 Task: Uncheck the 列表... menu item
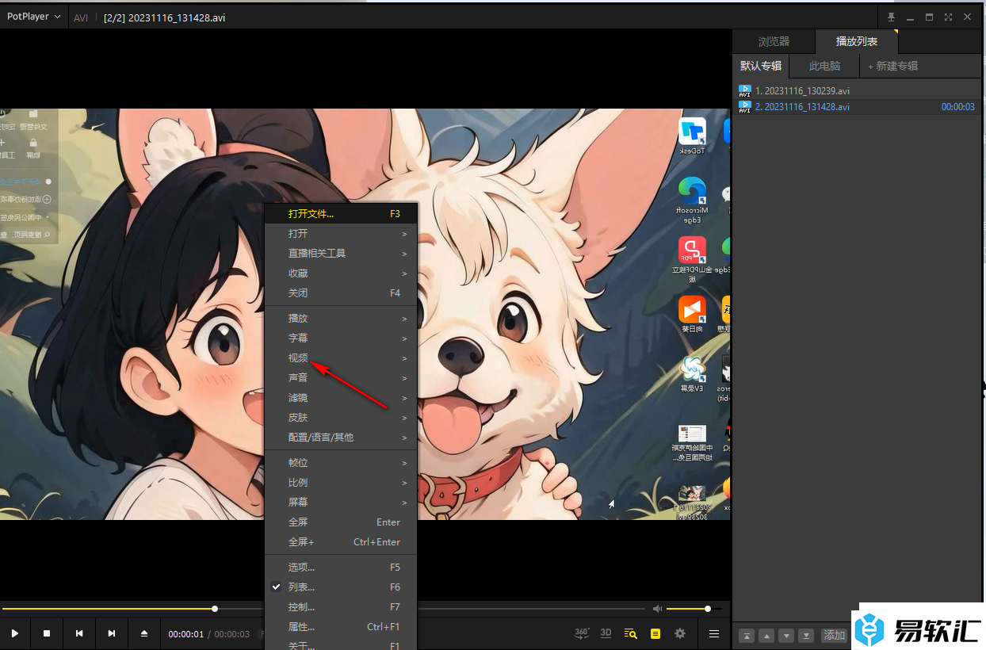(x=340, y=587)
